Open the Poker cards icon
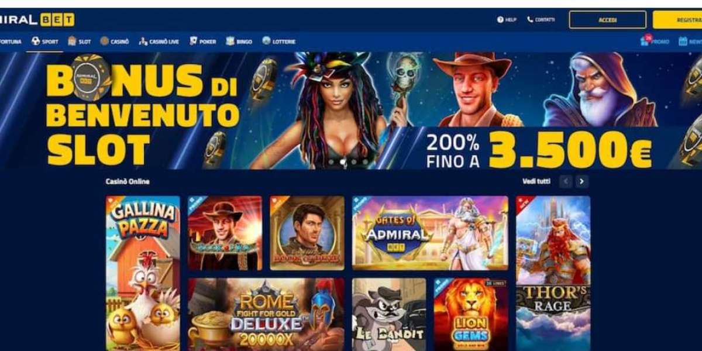 pyautogui.click(x=193, y=41)
